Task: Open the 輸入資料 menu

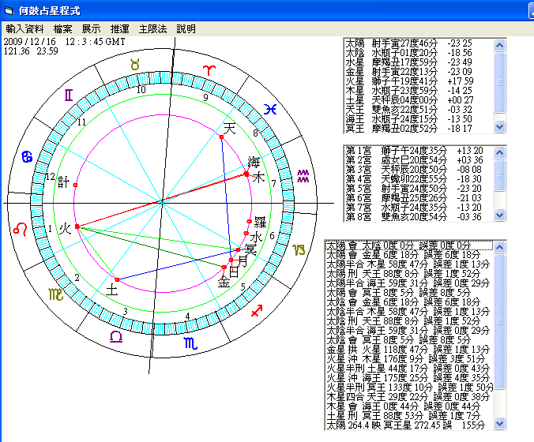Action: [24, 29]
